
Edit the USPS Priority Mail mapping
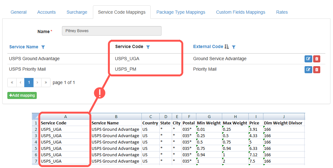pyautogui.click(x=308, y=69)
